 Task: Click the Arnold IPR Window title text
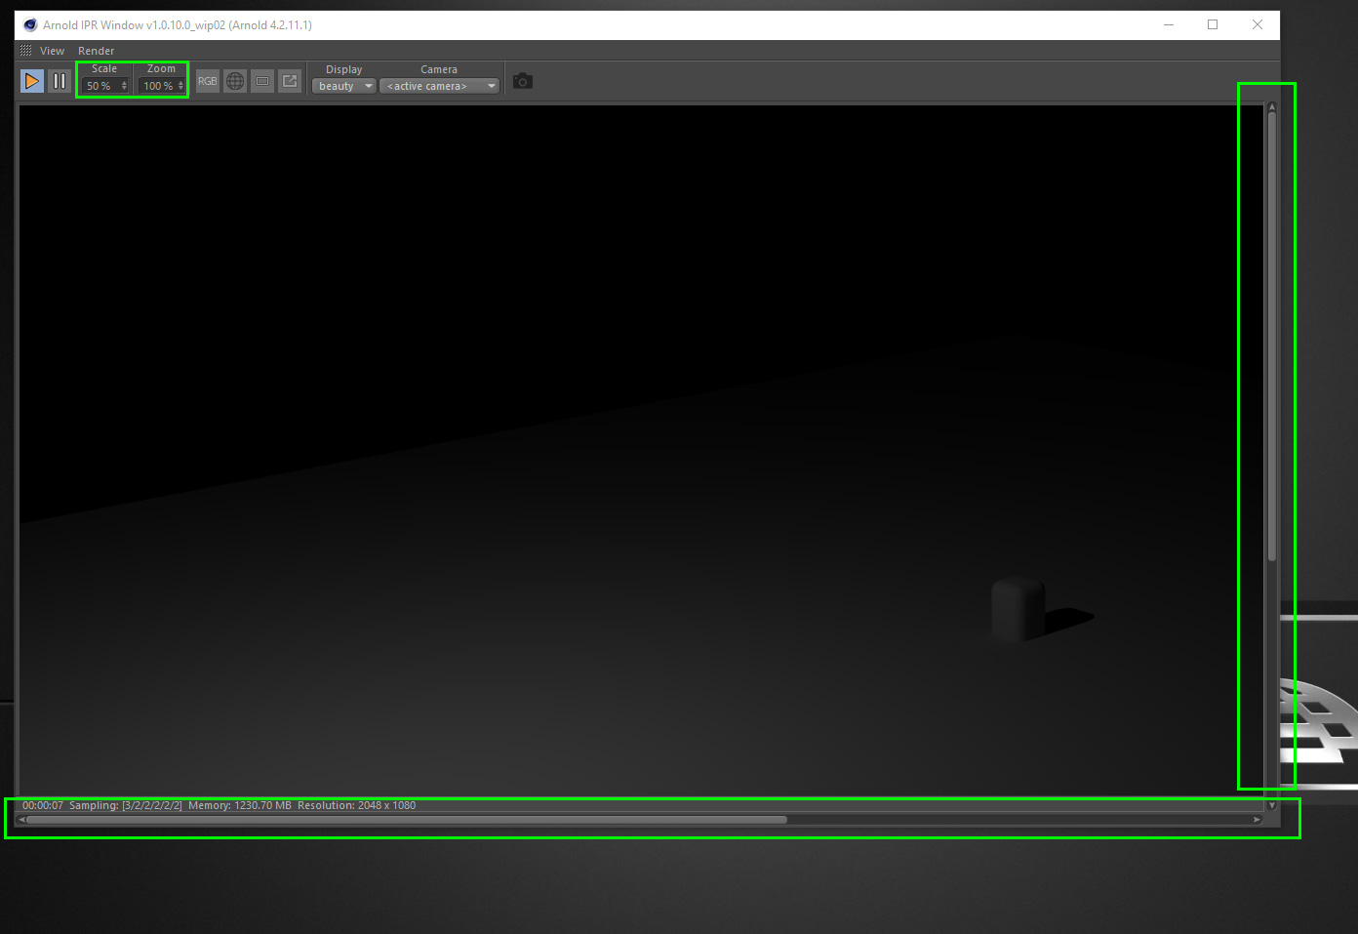[x=178, y=25]
